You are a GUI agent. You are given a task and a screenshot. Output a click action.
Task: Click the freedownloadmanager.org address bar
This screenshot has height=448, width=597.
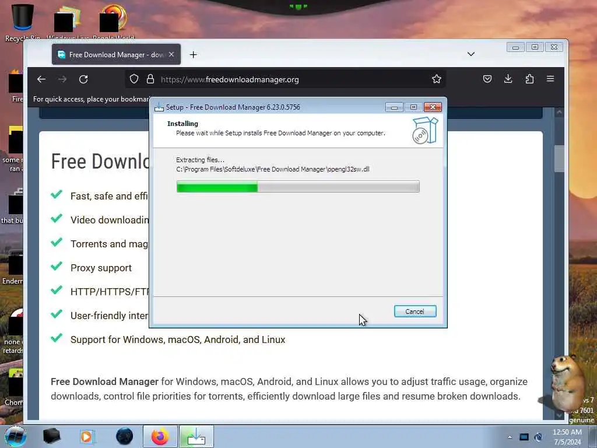coord(286,79)
